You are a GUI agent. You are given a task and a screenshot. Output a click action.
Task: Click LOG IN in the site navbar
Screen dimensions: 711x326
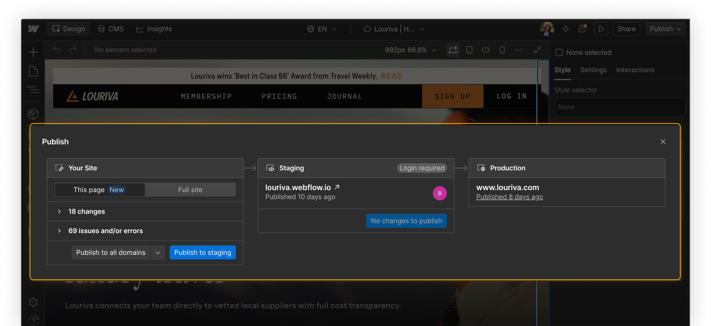point(511,96)
